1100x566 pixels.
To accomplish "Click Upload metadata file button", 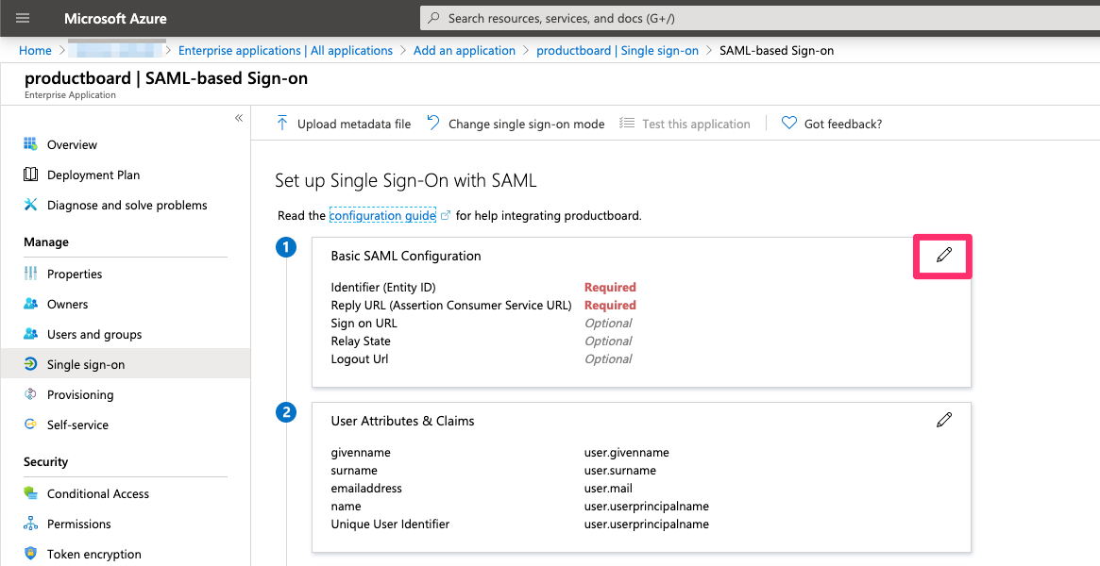I will (x=344, y=124).
